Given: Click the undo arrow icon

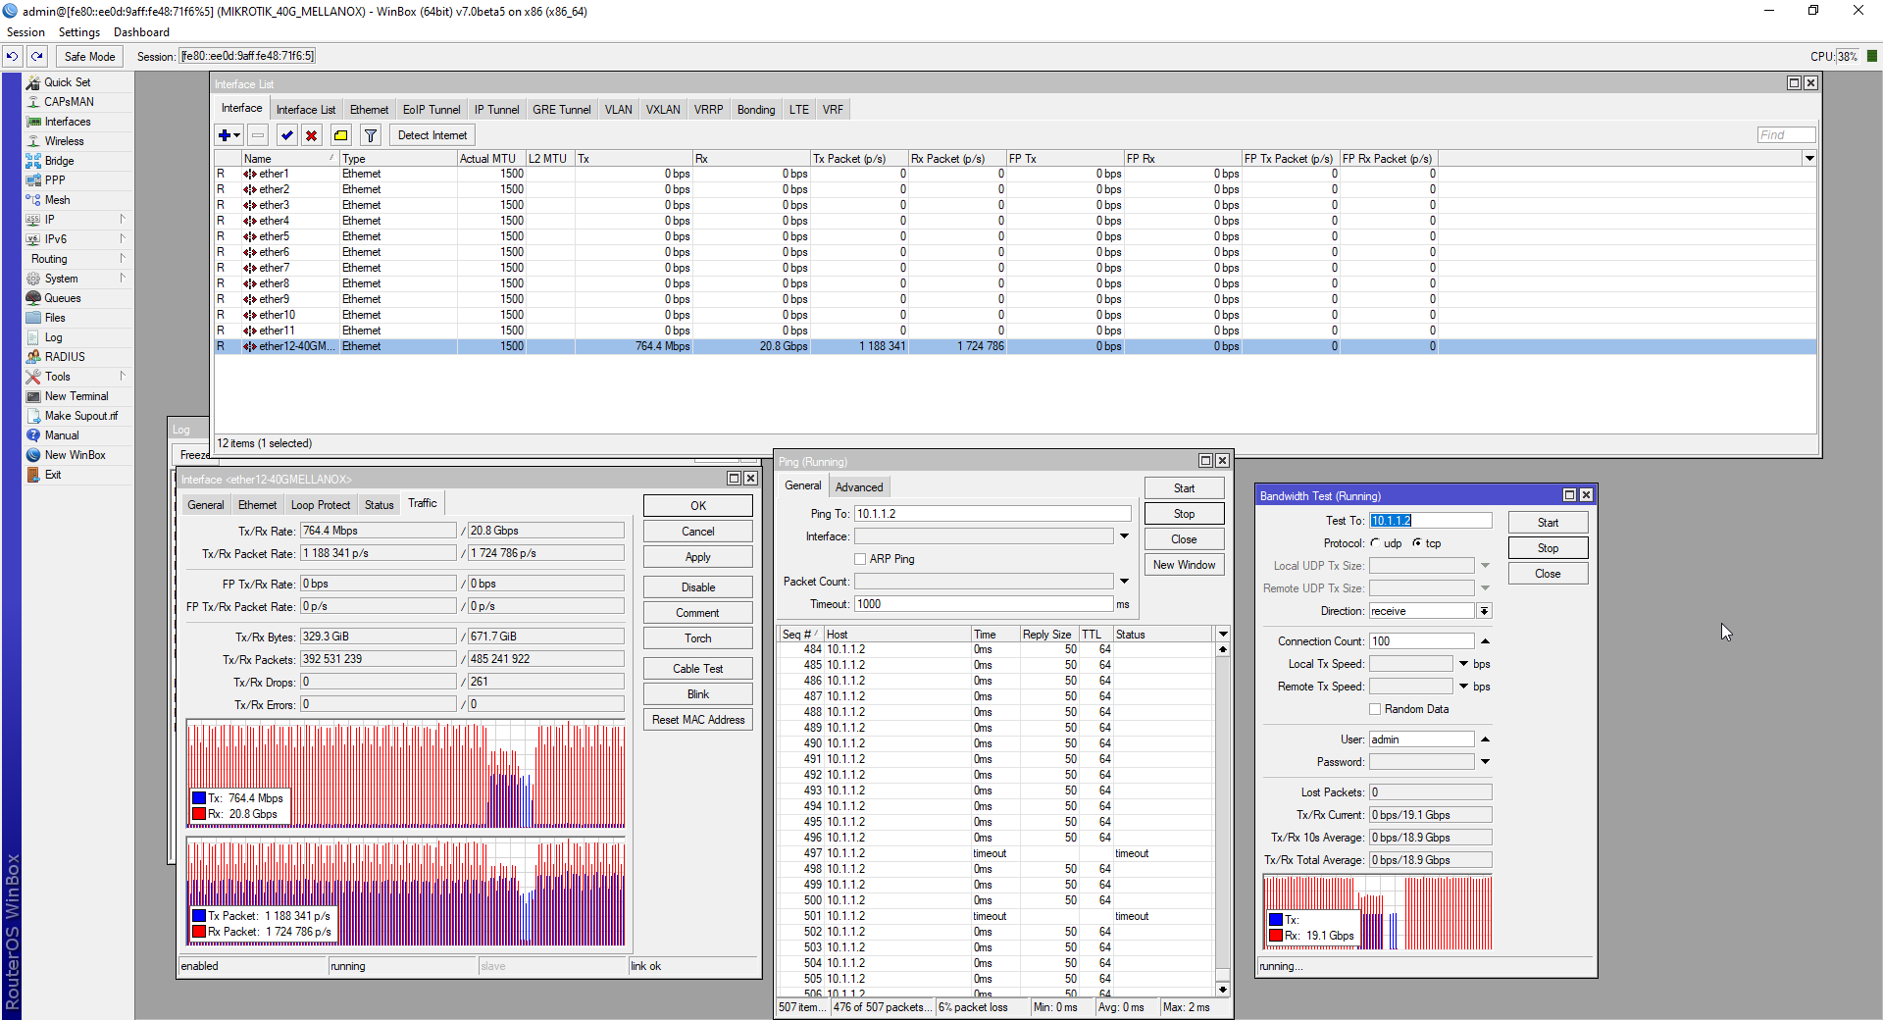Looking at the screenshot, I should pos(13,57).
